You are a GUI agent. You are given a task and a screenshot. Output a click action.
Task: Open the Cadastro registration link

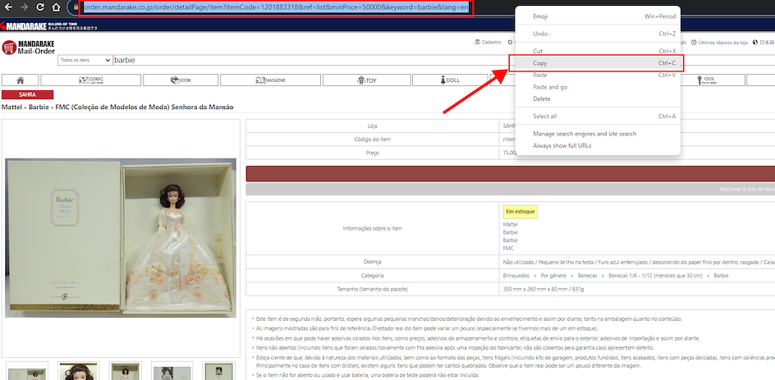pyautogui.click(x=488, y=43)
